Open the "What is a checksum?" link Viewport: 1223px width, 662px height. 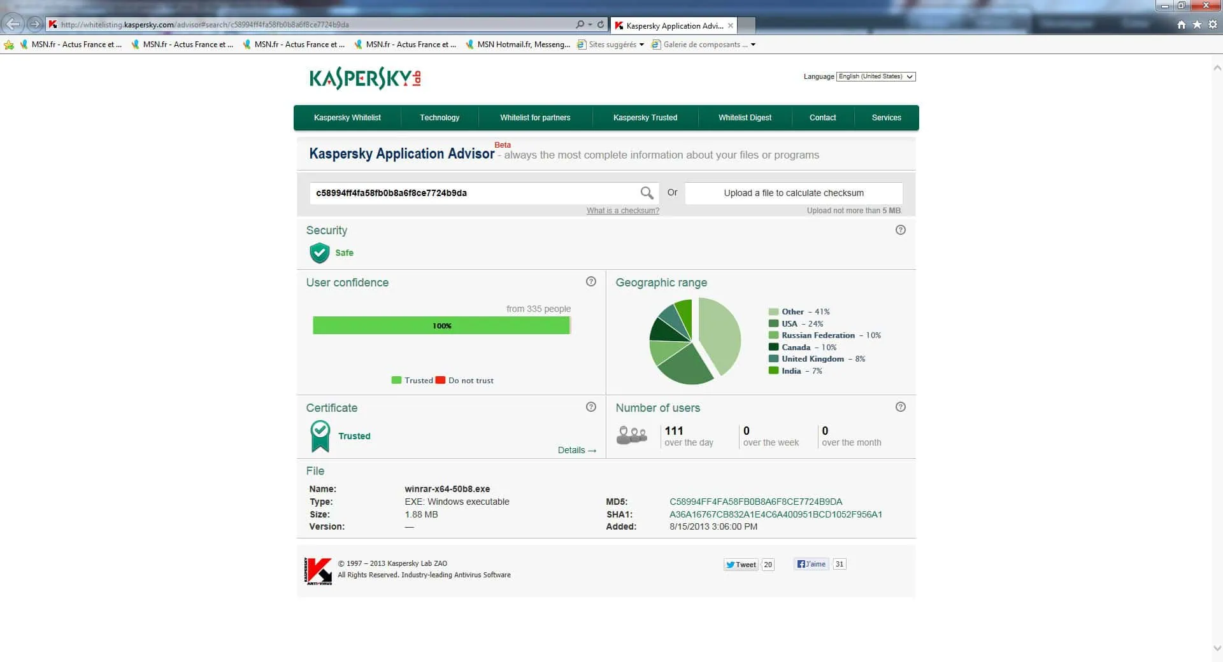(x=622, y=211)
